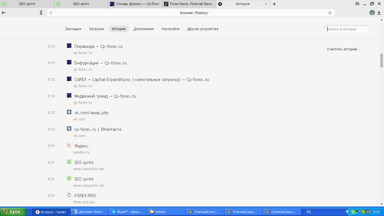Image resolution: width=384 pixels, height=216 pixels.
Task: Open the Закладки section
Action: click(73, 29)
